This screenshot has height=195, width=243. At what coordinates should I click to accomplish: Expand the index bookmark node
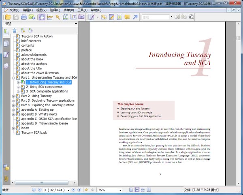click(13, 128)
